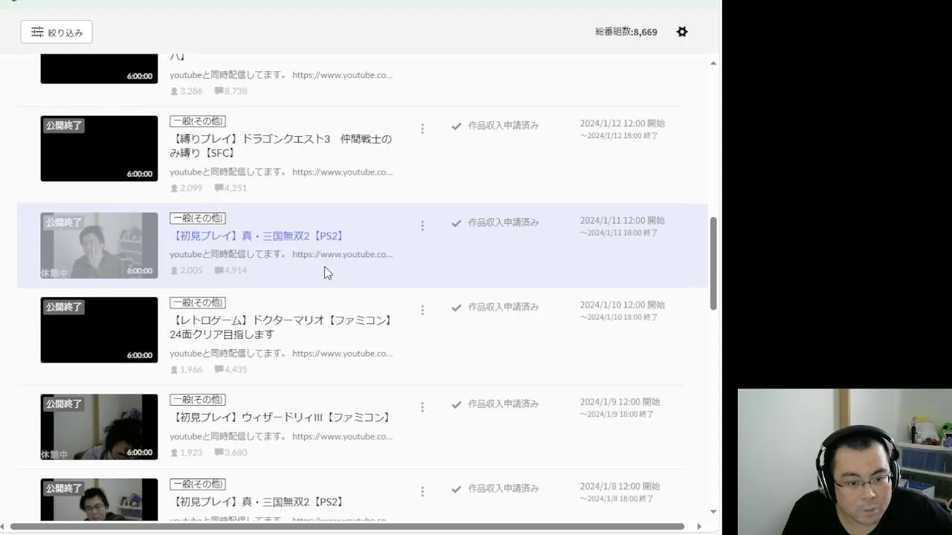The height and width of the screenshot is (535, 952).
Task: Click the horizontal scrollbar thumb
Action: click(347, 527)
